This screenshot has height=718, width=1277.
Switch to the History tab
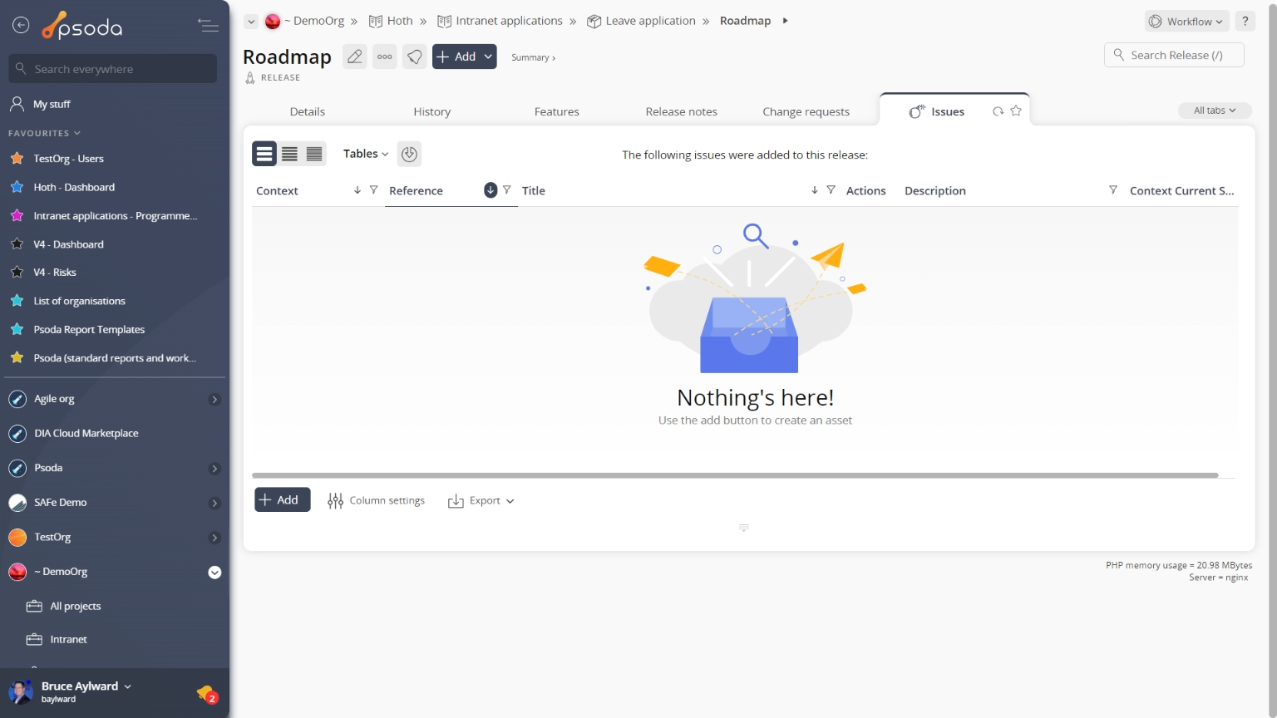[x=432, y=111]
